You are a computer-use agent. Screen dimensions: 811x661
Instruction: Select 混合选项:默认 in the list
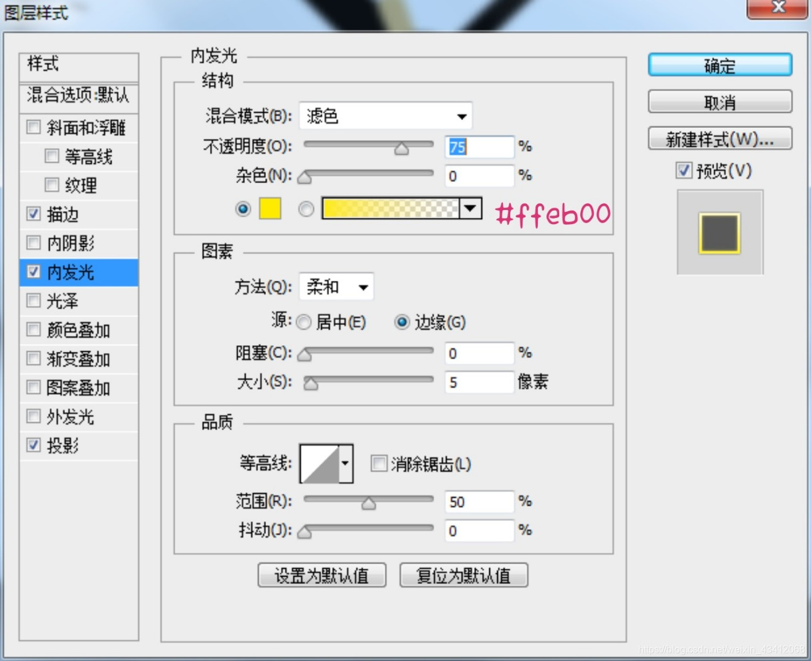click(78, 95)
